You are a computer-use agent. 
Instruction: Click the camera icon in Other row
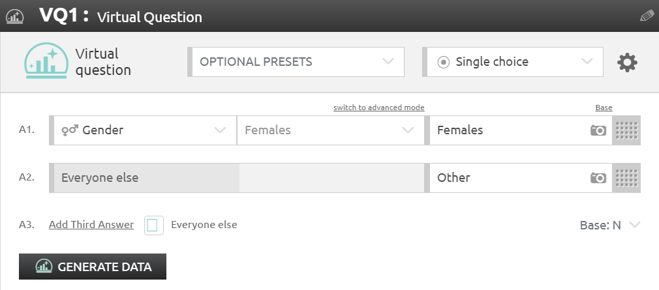[x=598, y=178]
